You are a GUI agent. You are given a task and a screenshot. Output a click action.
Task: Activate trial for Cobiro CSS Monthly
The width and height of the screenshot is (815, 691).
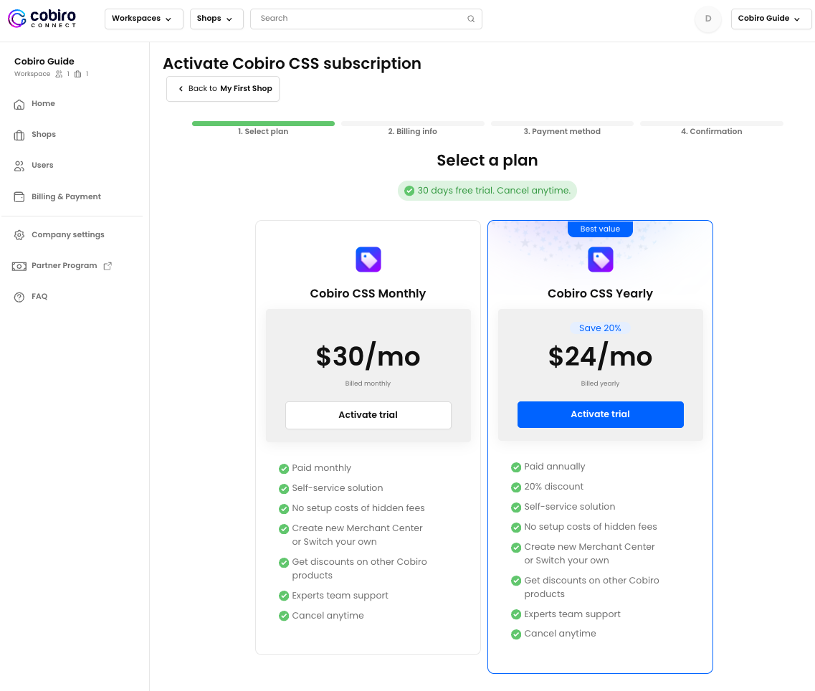[368, 415]
